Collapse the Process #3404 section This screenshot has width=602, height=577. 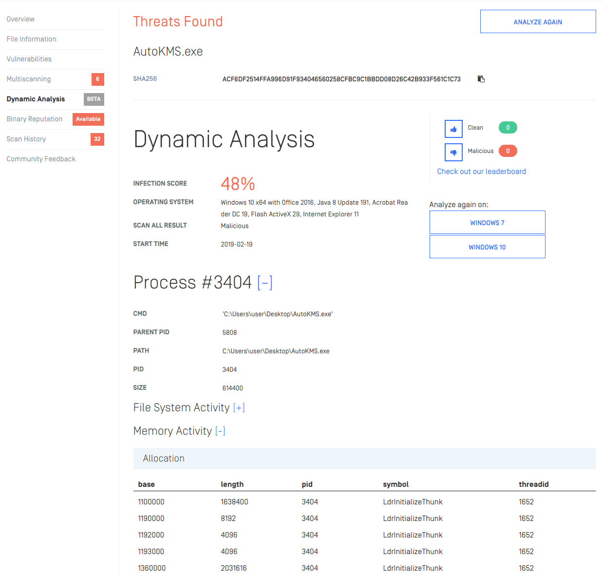[x=265, y=283]
